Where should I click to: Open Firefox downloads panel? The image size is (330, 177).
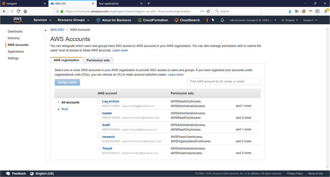[290, 12]
